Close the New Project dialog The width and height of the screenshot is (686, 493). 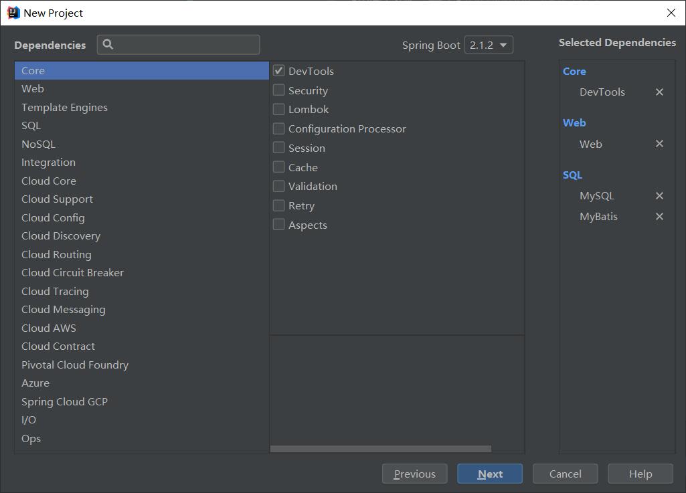[671, 13]
